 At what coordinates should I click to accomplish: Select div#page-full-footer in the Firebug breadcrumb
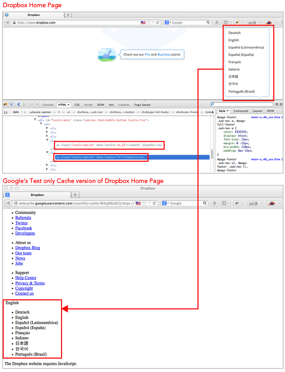[155, 112]
